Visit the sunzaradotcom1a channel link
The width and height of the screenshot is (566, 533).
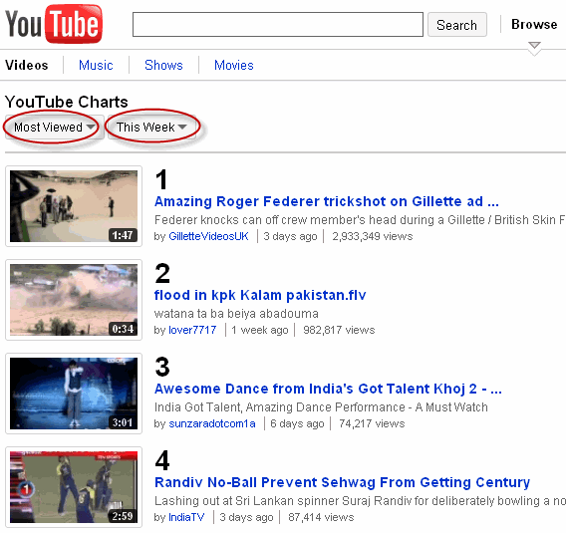pos(212,423)
